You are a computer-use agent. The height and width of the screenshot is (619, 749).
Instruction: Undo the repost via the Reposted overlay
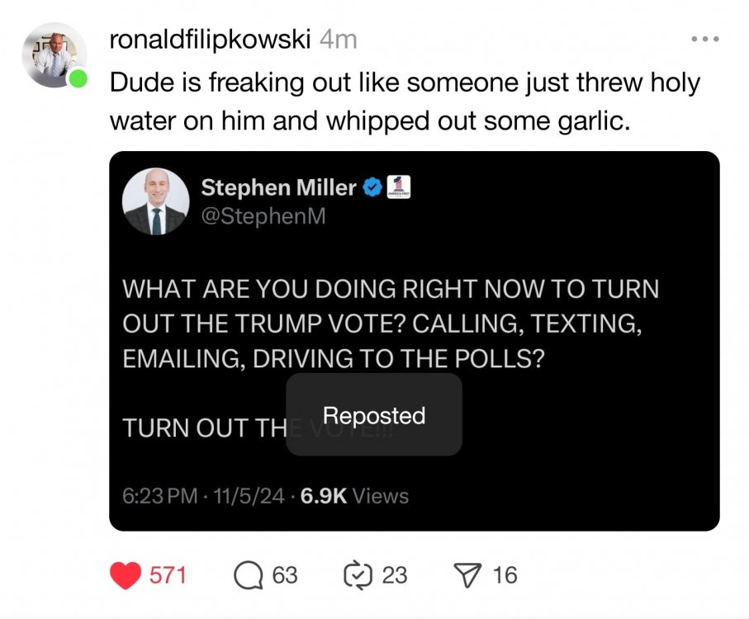point(374,415)
